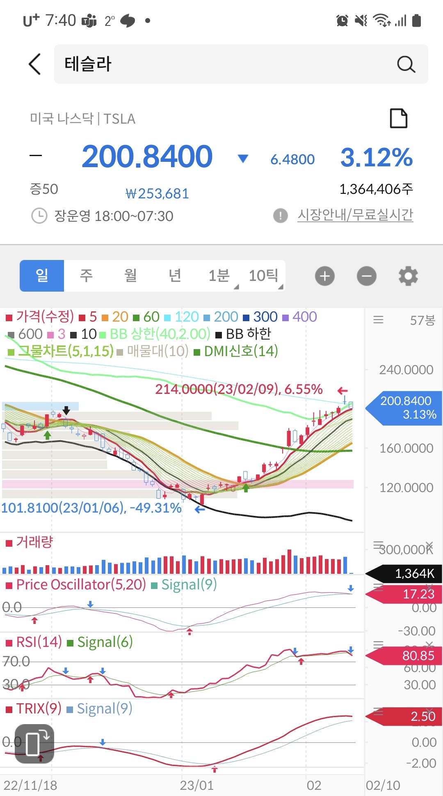Image resolution: width=443 pixels, height=796 pixels.
Task: Tap the blue down triangle price indicator
Action: (x=243, y=159)
